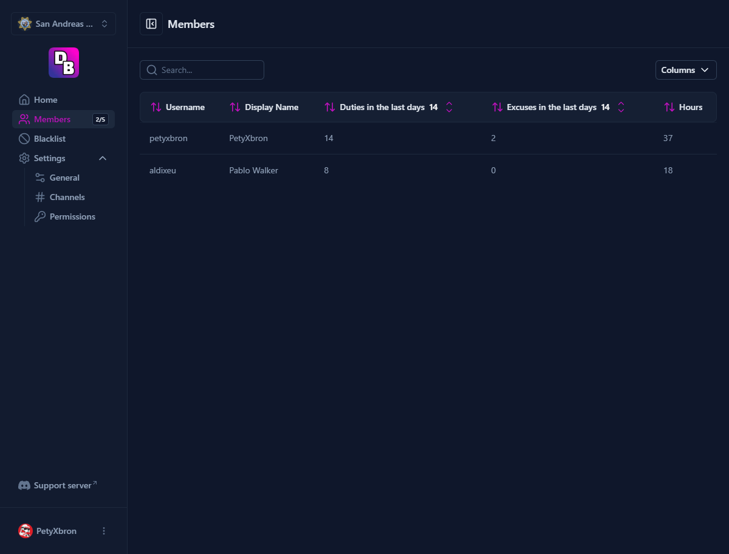This screenshot has width=729, height=554.
Task: Click the hashtag icon next to Channels
Action: [39, 196]
